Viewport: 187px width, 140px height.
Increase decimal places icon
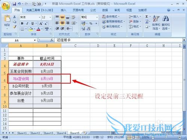click(x=83, y=29)
